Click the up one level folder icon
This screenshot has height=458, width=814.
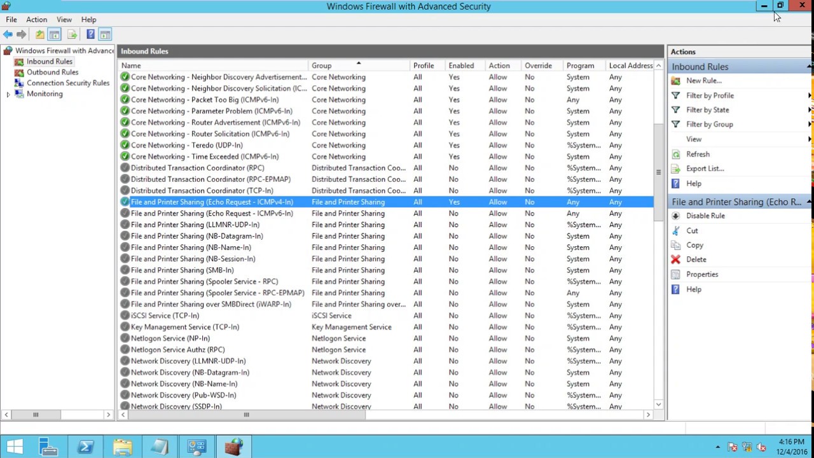[39, 34]
